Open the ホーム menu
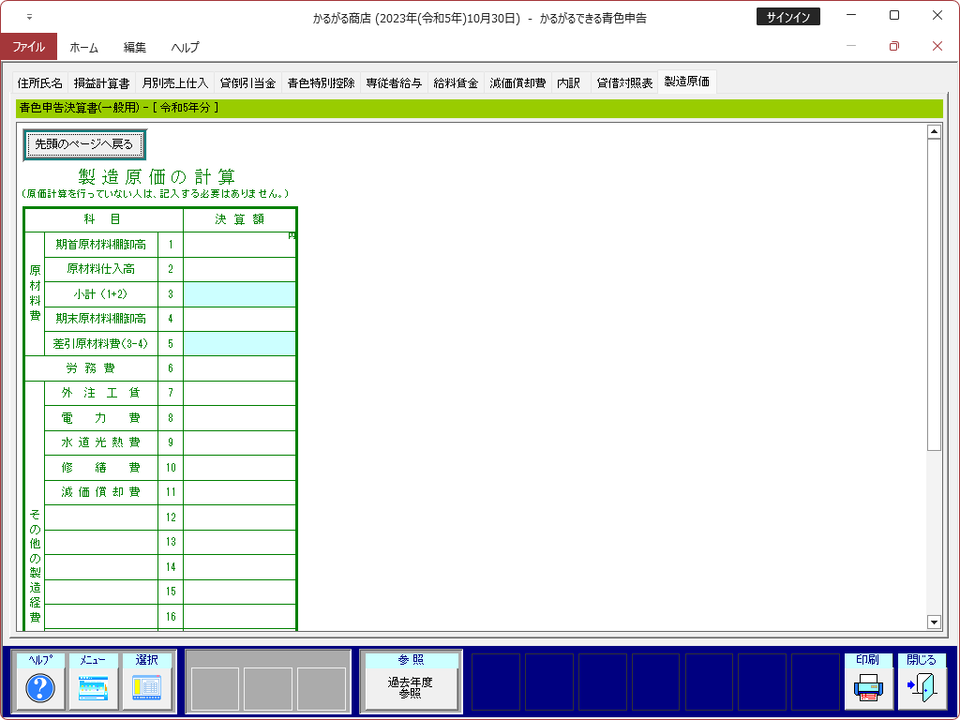 point(83,47)
